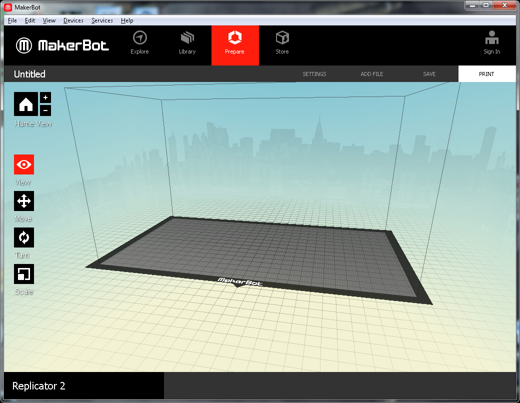Click the PRINT button
The height and width of the screenshot is (403, 520).
[x=487, y=74]
